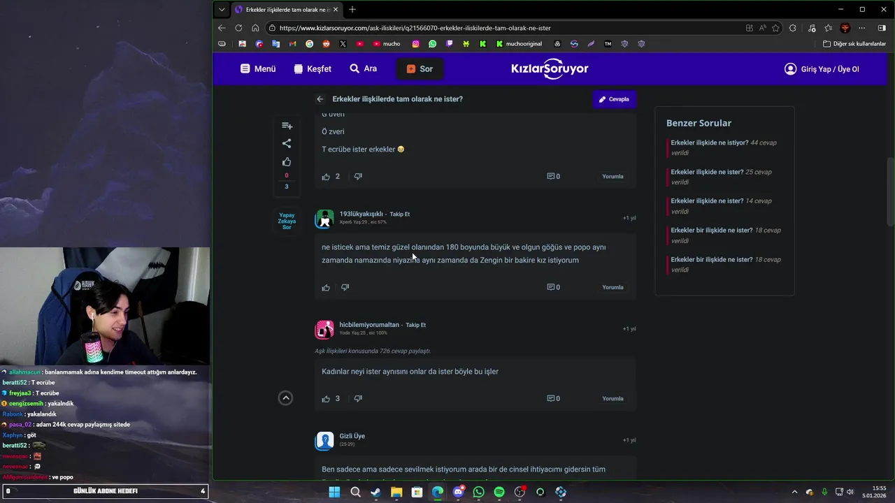The width and height of the screenshot is (895, 503).
Task: Reload the page with refresh icon
Action: (x=238, y=28)
